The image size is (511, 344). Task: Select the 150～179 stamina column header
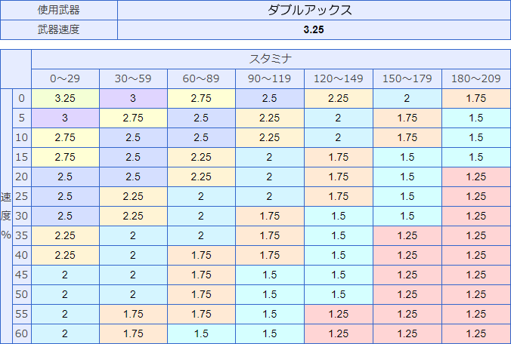click(407, 78)
